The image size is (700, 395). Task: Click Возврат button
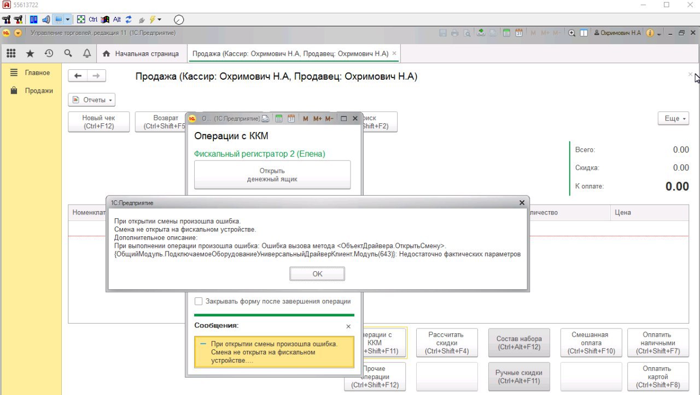(161, 122)
